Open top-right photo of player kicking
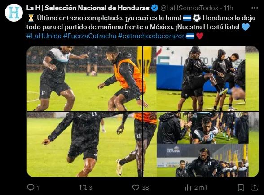 pos(201,79)
